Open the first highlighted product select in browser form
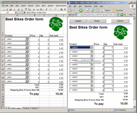 tap(91, 47)
